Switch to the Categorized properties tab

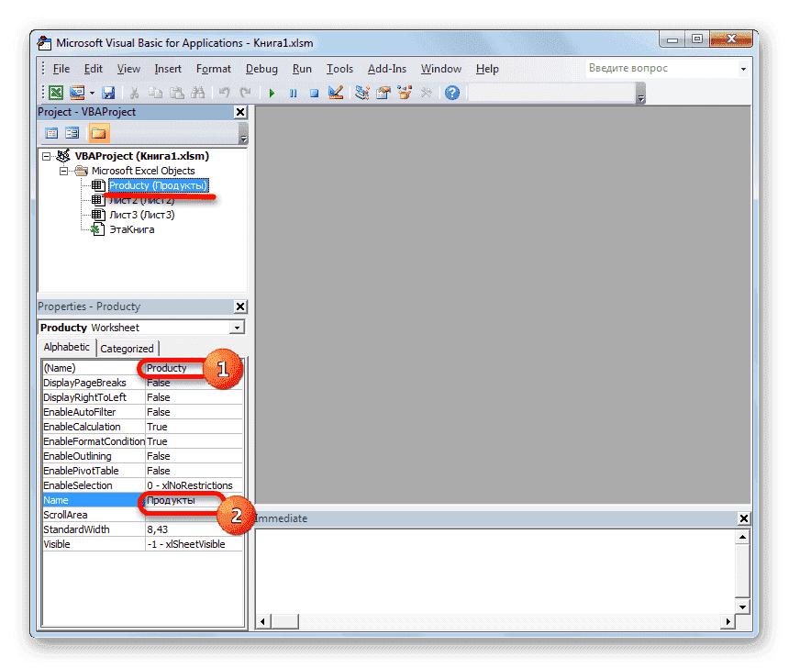click(127, 348)
